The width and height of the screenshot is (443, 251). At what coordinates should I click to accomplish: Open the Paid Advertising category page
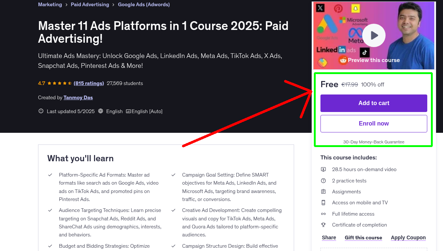point(90,4)
